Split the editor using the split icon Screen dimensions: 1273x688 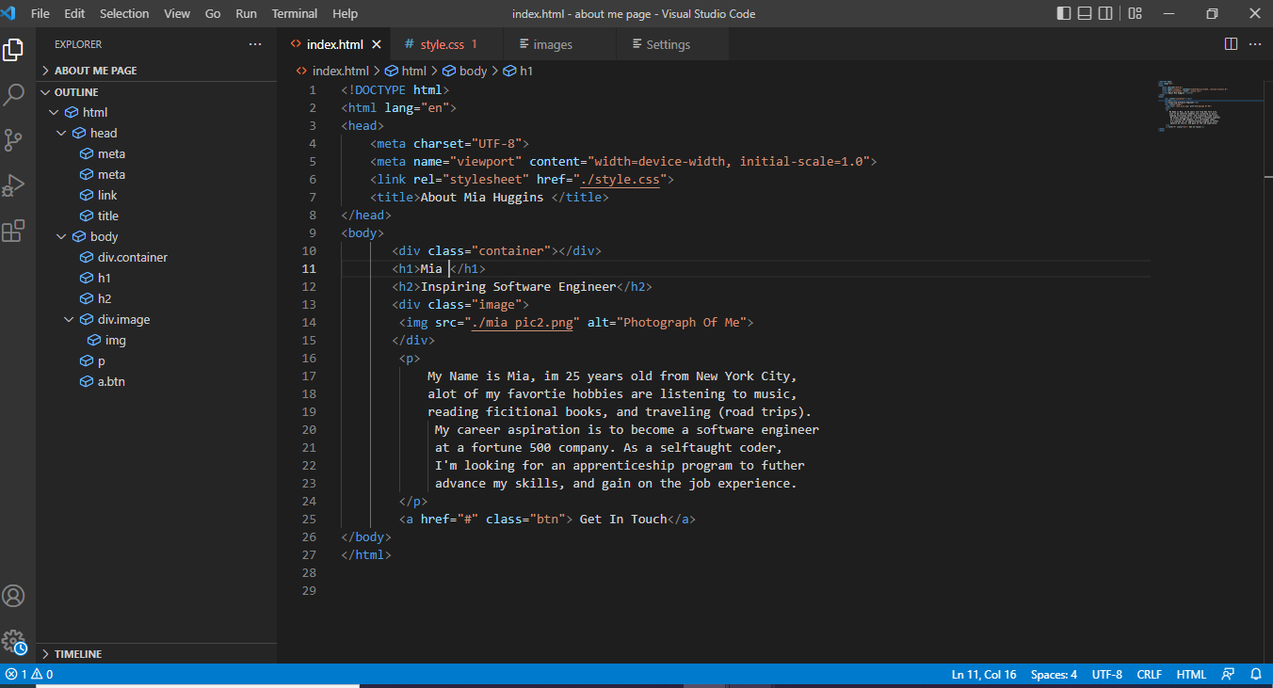[x=1231, y=43]
